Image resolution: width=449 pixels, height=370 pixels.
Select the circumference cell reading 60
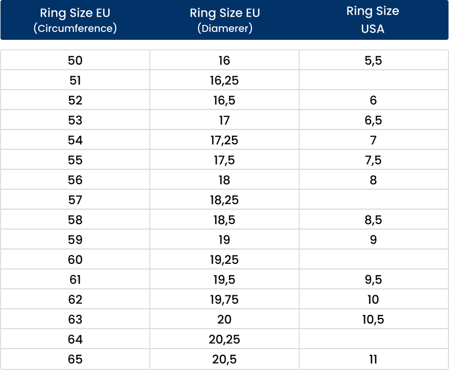click(x=75, y=260)
